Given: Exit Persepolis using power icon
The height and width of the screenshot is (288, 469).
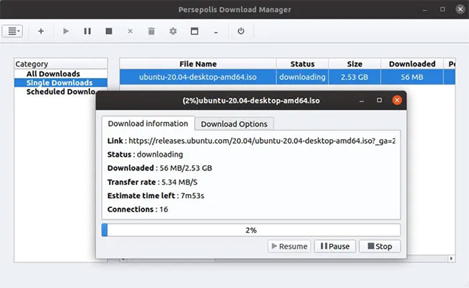Looking at the screenshot, I should [x=241, y=31].
